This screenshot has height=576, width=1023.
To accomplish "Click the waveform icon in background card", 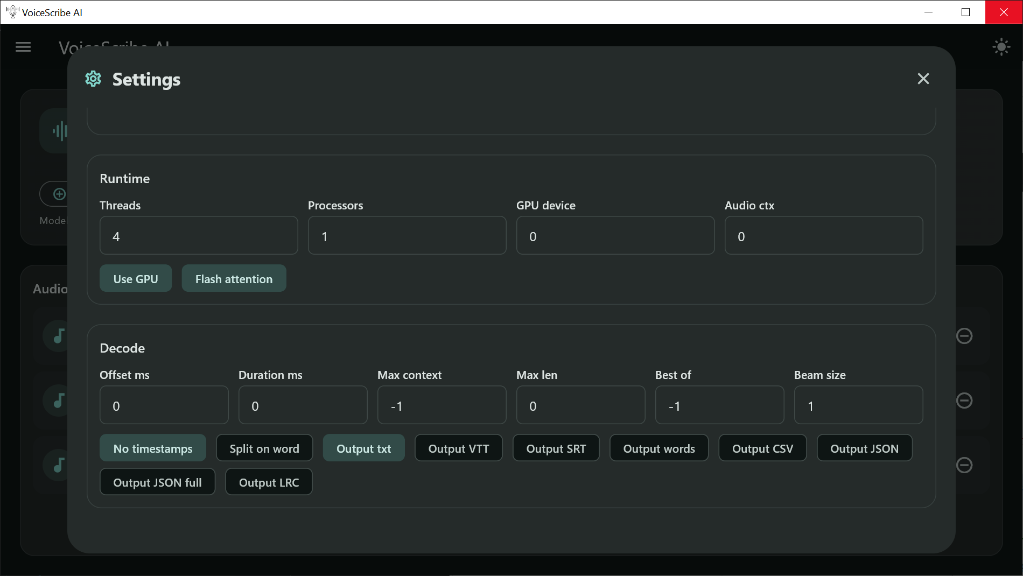I will [x=60, y=131].
